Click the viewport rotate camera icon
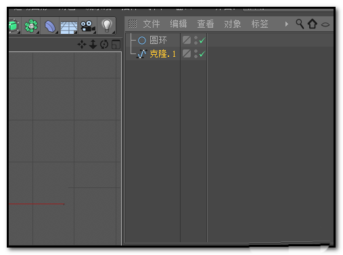The image size is (343, 255). [104, 44]
